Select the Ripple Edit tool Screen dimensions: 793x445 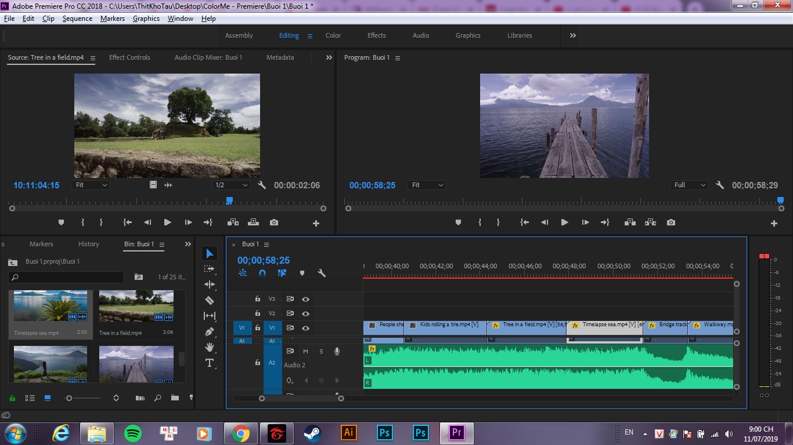(x=210, y=284)
